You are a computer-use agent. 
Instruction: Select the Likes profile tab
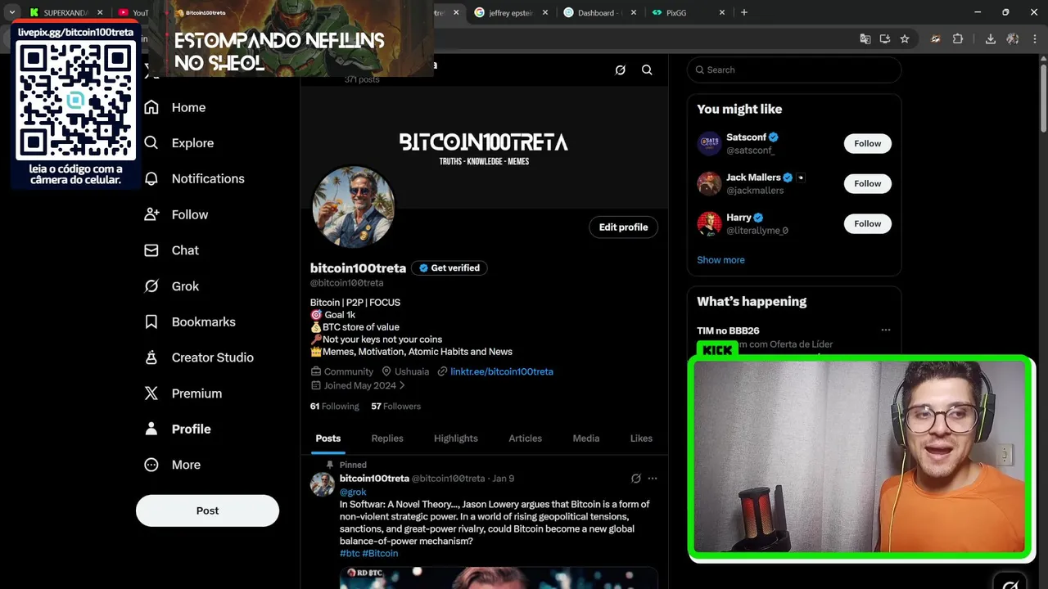pos(641,438)
